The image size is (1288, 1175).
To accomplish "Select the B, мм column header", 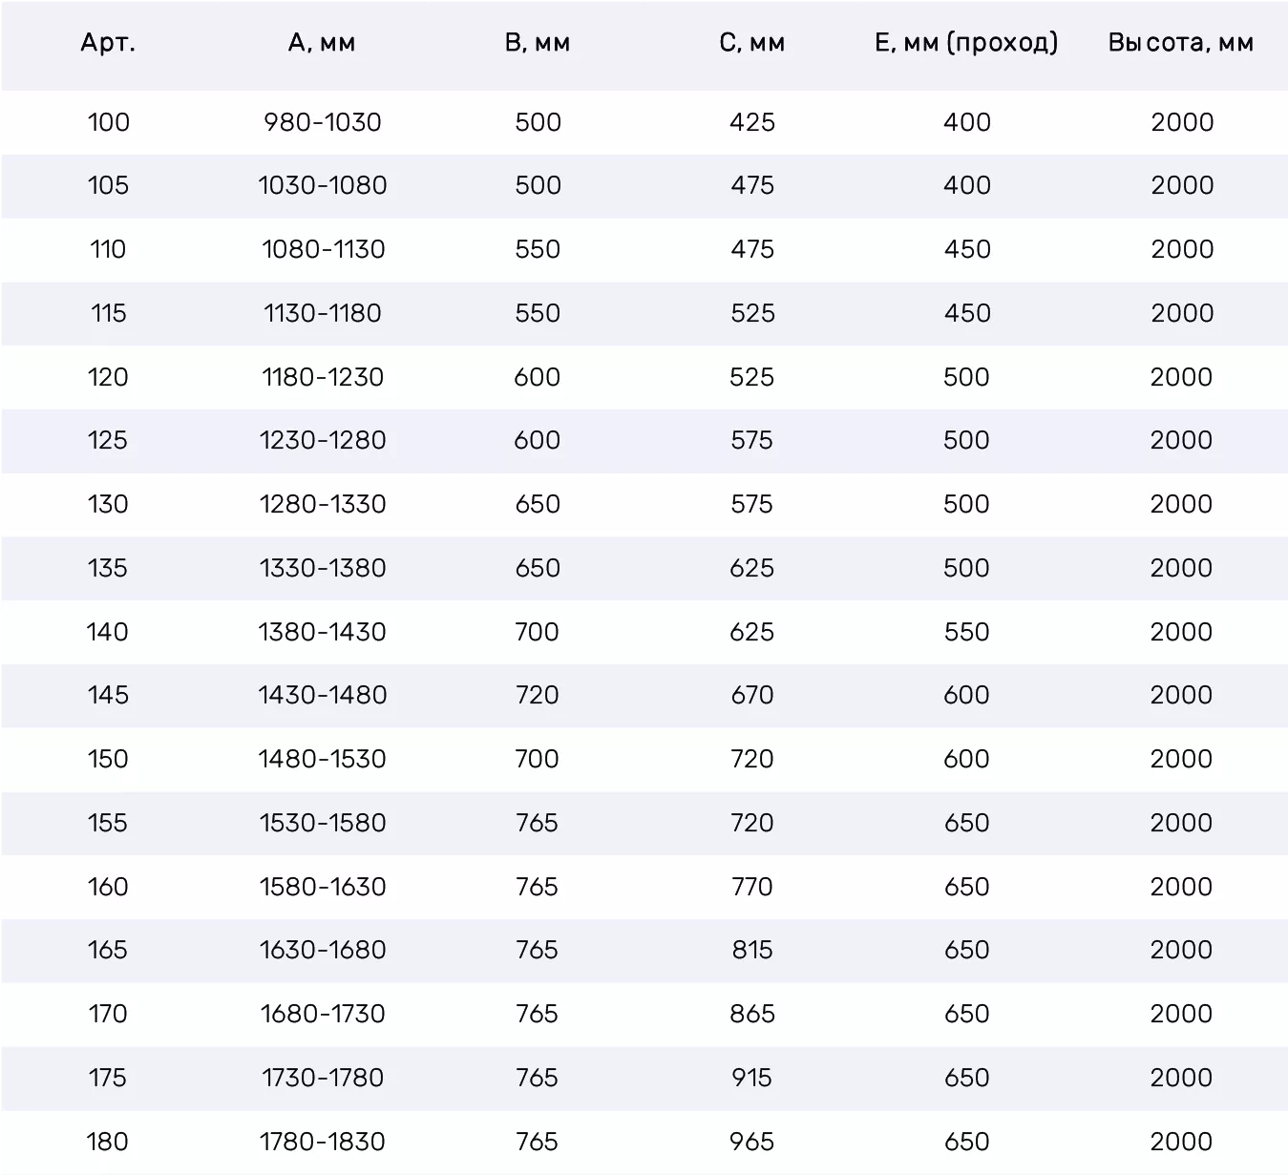I will tap(538, 43).
